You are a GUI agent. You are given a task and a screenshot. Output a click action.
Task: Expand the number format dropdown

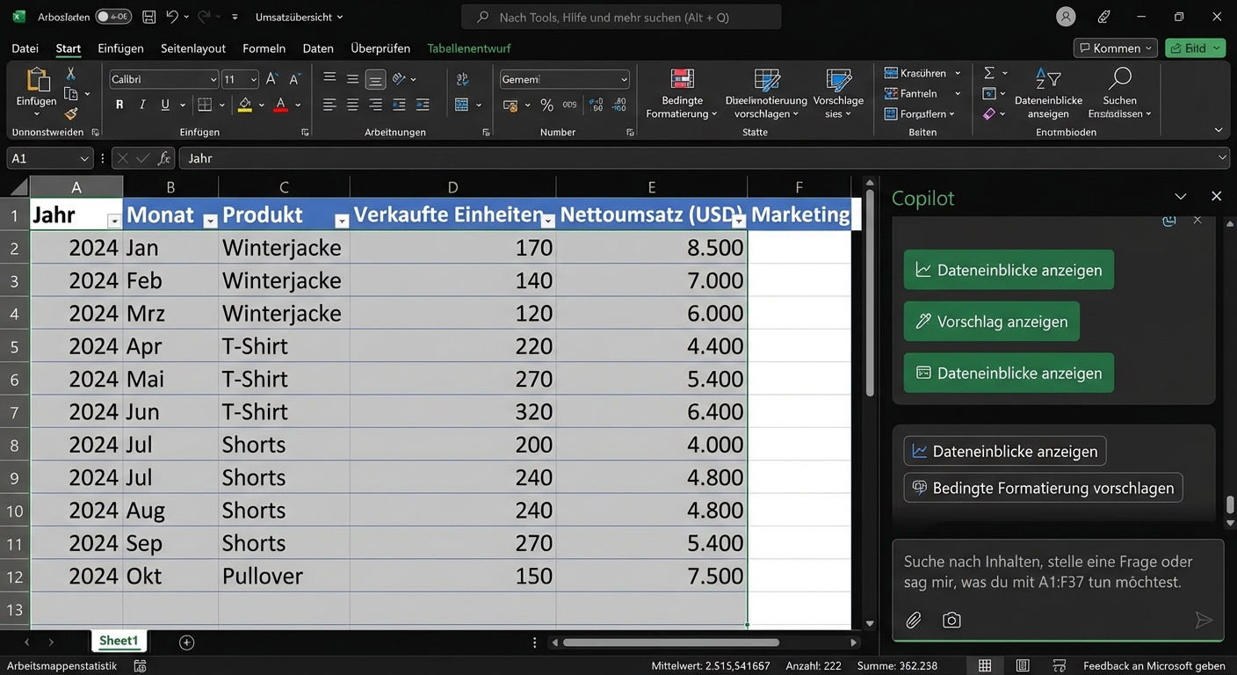click(624, 79)
